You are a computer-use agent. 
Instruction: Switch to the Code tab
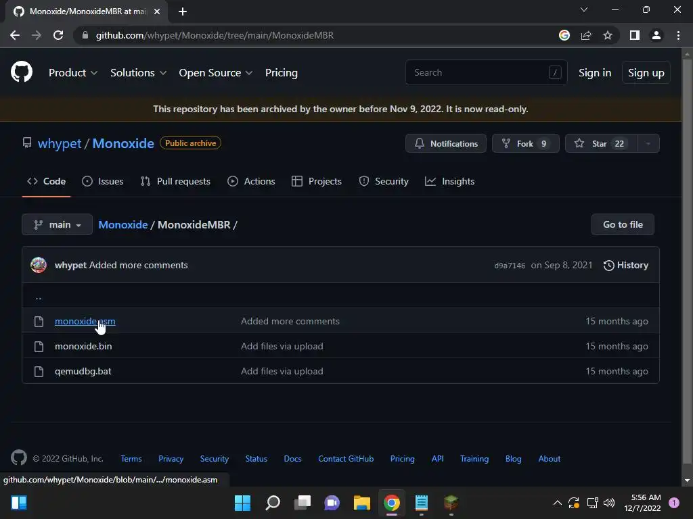pyautogui.click(x=47, y=181)
